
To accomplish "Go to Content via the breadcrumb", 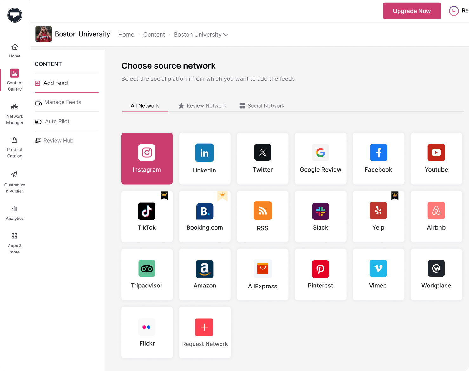I will pyautogui.click(x=154, y=35).
